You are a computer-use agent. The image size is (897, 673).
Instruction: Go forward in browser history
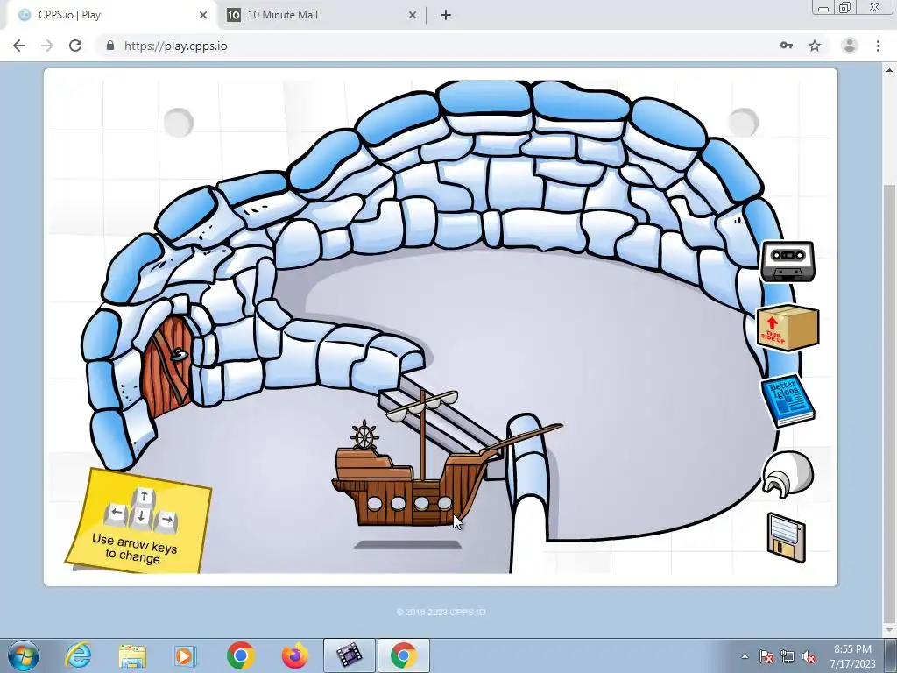(47, 46)
